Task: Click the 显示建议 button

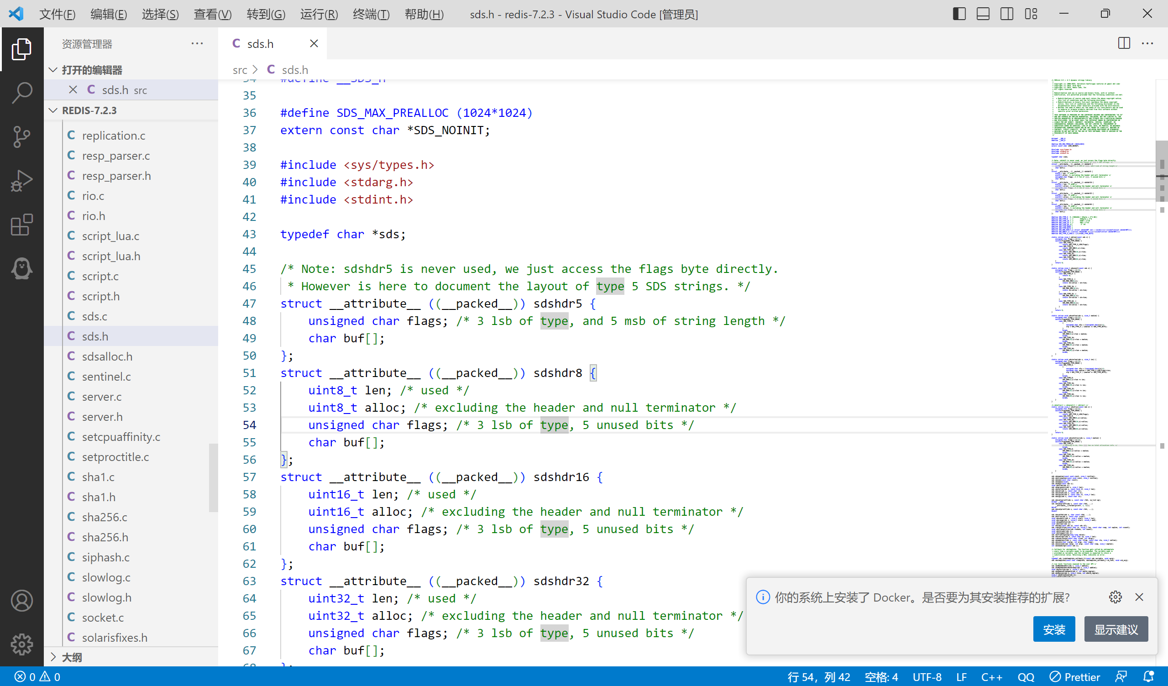Action: 1116,629
